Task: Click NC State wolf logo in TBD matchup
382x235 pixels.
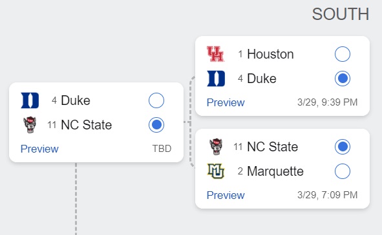Action: (30, 125)
